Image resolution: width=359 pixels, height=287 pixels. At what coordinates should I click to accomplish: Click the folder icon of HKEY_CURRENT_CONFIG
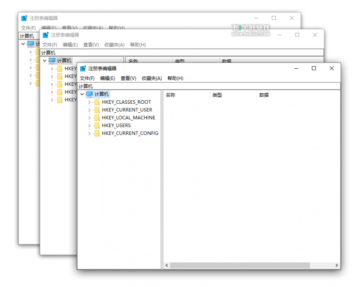pos(97,133)
